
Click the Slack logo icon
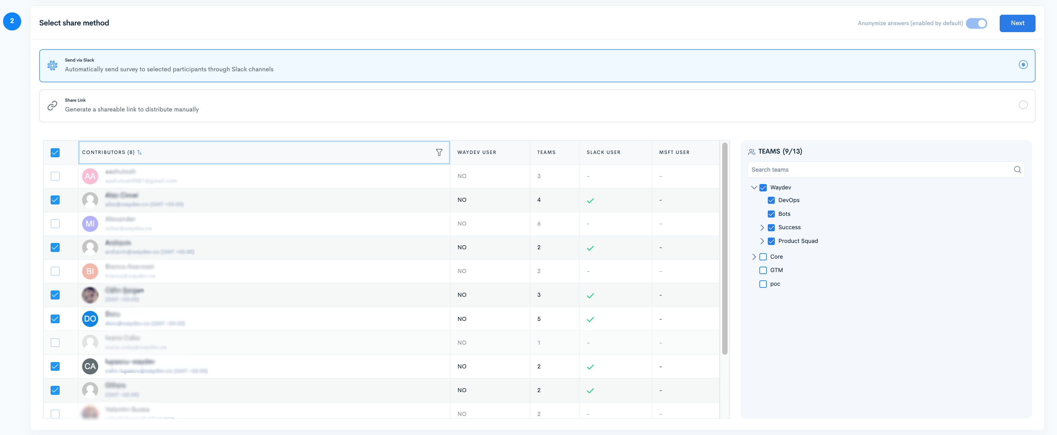coord(52,65)
